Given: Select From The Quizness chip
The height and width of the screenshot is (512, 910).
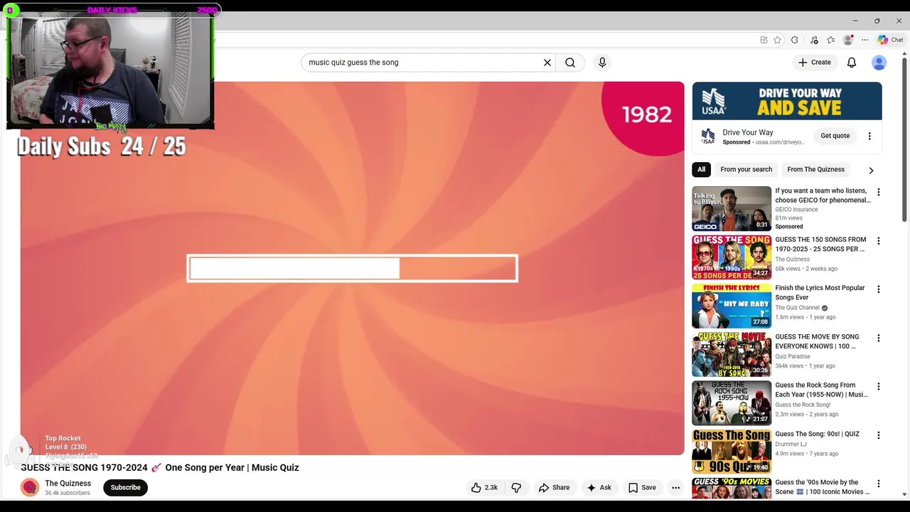Looking at the screenshot, I should click(815, 169).
